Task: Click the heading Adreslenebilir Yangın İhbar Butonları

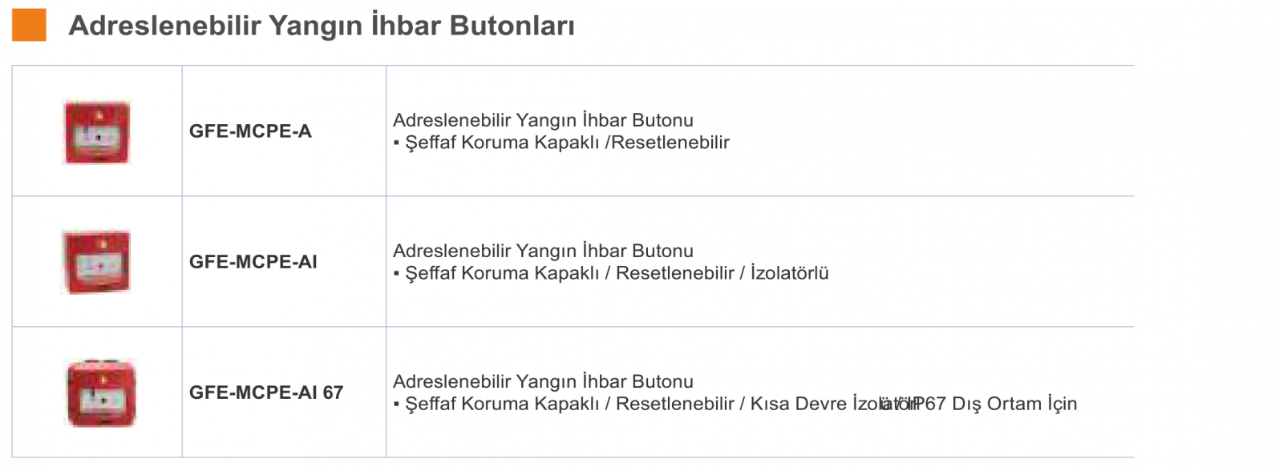Action: [x=322, y=26]
